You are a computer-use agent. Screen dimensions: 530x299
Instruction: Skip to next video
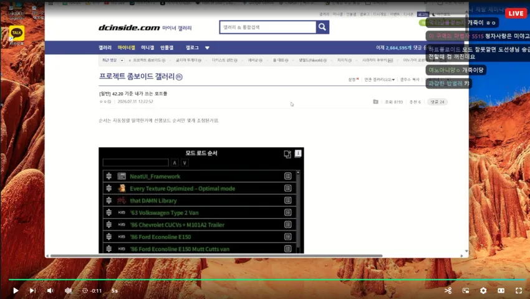(x=32, y=290)
